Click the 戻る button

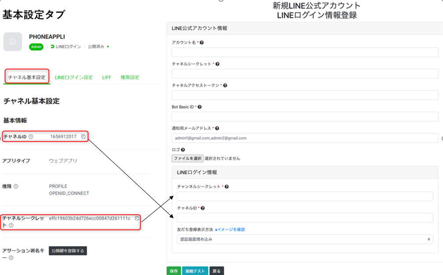tap(217, 271)
